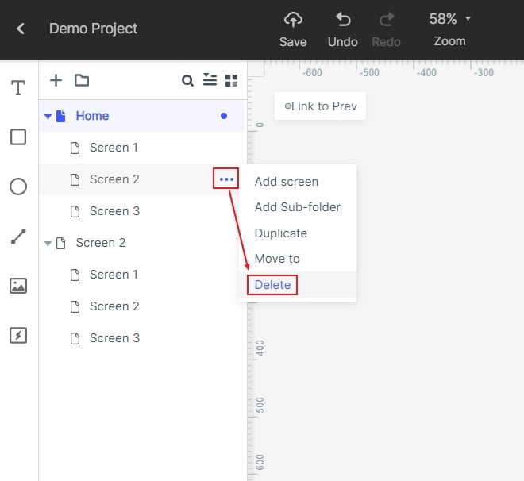Open Screen 3 under Screen 2 folder
524x481 pixels.
[x=141, y=338]
